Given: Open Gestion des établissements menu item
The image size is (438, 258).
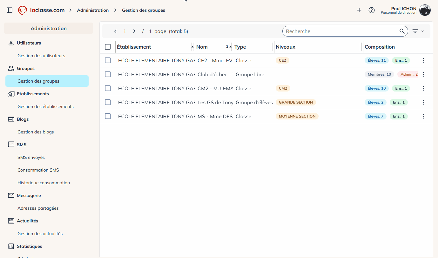Looking at the screenshot, I should [45, 106].
